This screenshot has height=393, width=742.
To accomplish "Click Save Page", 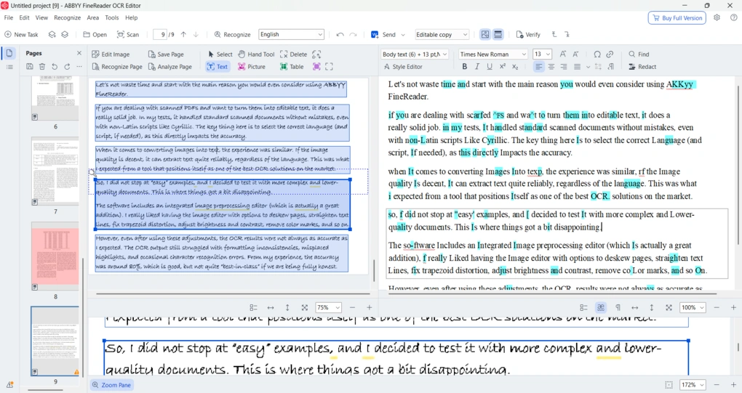I will [x=166, y=54].
